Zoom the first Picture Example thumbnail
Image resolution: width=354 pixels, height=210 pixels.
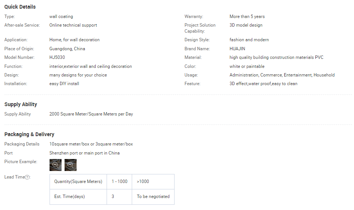[x=56, y=165]
